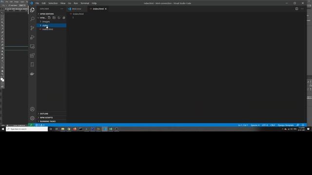Click the Windows Start button
Screen dimensions: 312x175
[3, 129]
